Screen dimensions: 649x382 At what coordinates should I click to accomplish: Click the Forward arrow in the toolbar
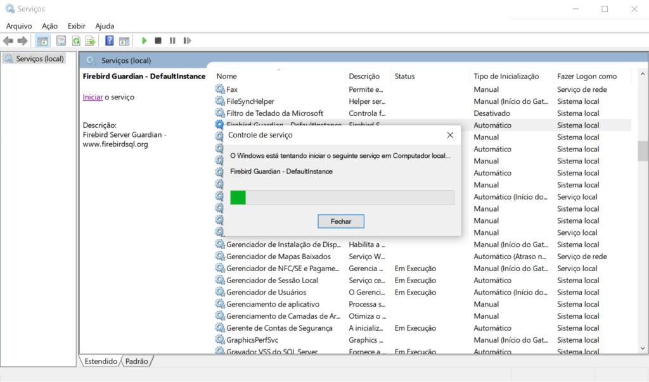click(x=22, y=41)
